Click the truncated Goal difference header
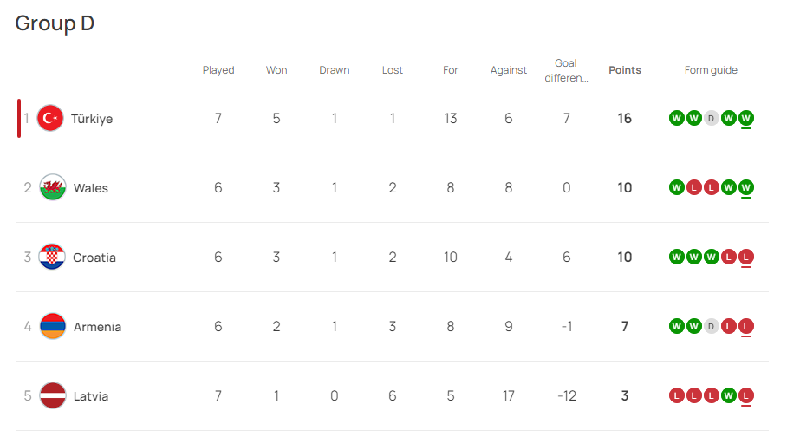Screen dimensions: 787x437 pyautogui.click(x=566, y=70)
